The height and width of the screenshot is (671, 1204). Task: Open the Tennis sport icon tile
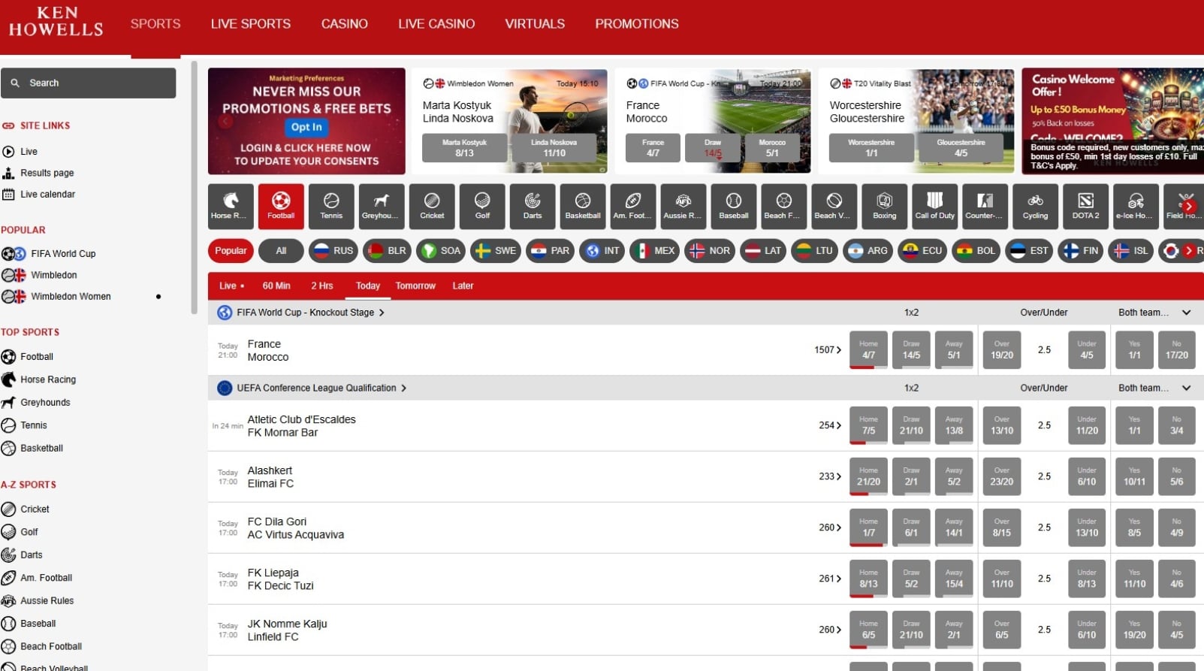tap(331, 206)
